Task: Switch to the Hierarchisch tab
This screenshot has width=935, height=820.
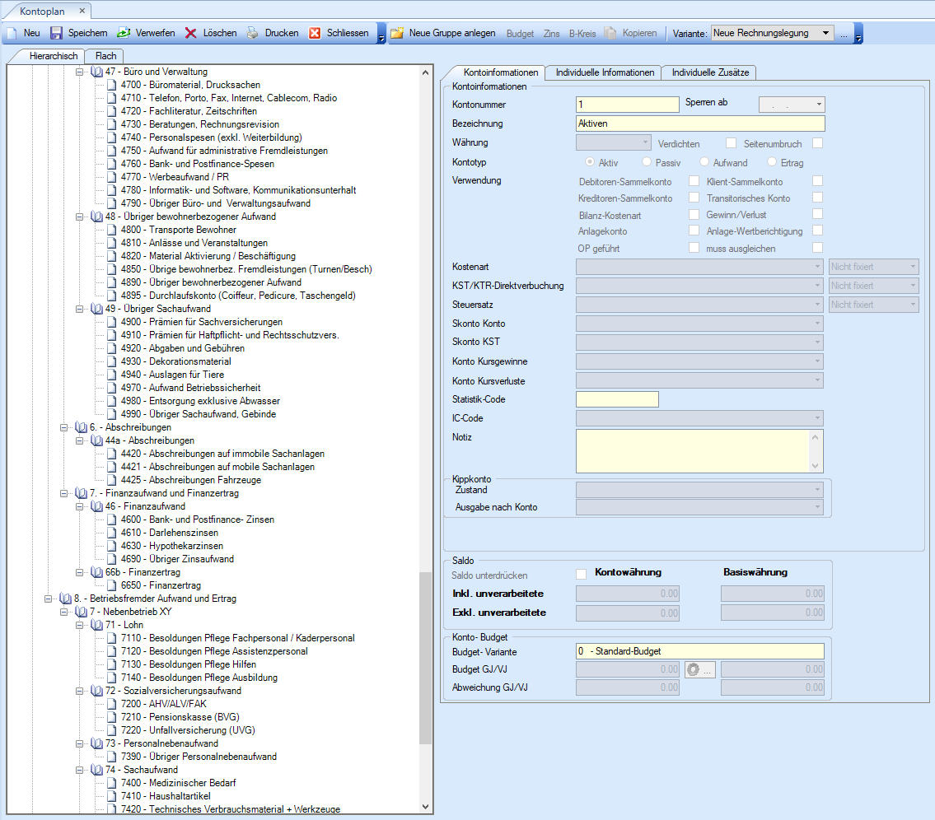Action: coord(54,56)
